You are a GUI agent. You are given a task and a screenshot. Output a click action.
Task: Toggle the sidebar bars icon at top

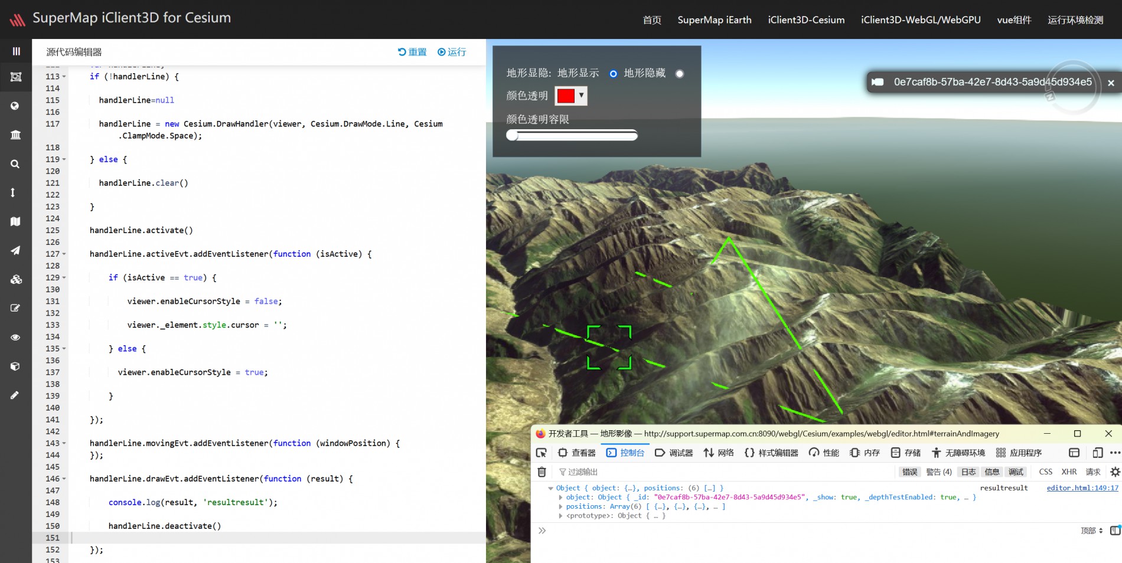(x=16, y=51)
